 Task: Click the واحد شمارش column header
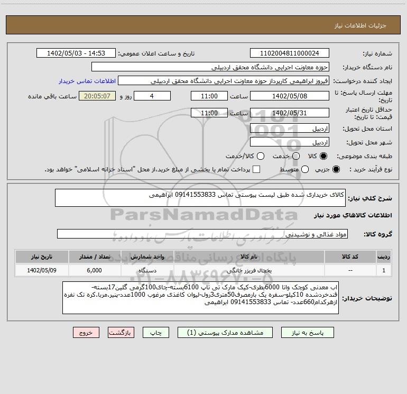(x=147, y=256)
